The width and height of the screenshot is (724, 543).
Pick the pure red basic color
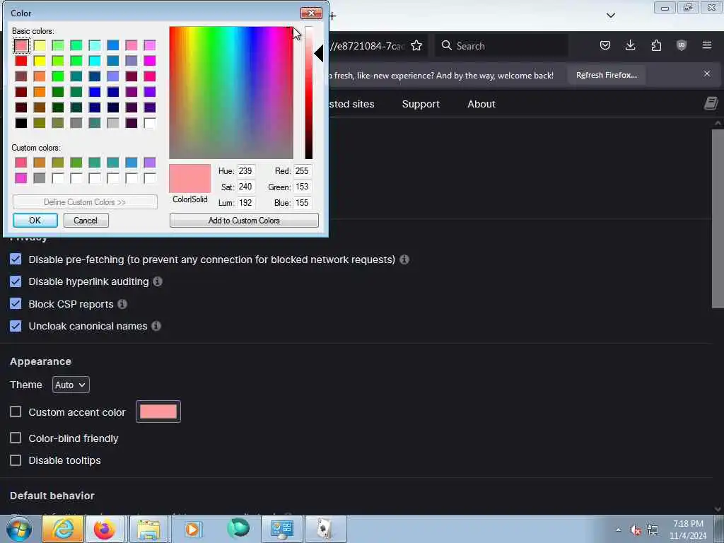click(21, 61)
